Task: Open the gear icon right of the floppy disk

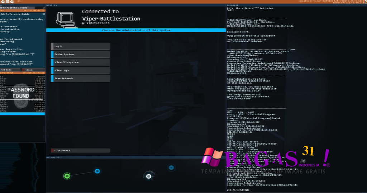Action: click(12, 1)
